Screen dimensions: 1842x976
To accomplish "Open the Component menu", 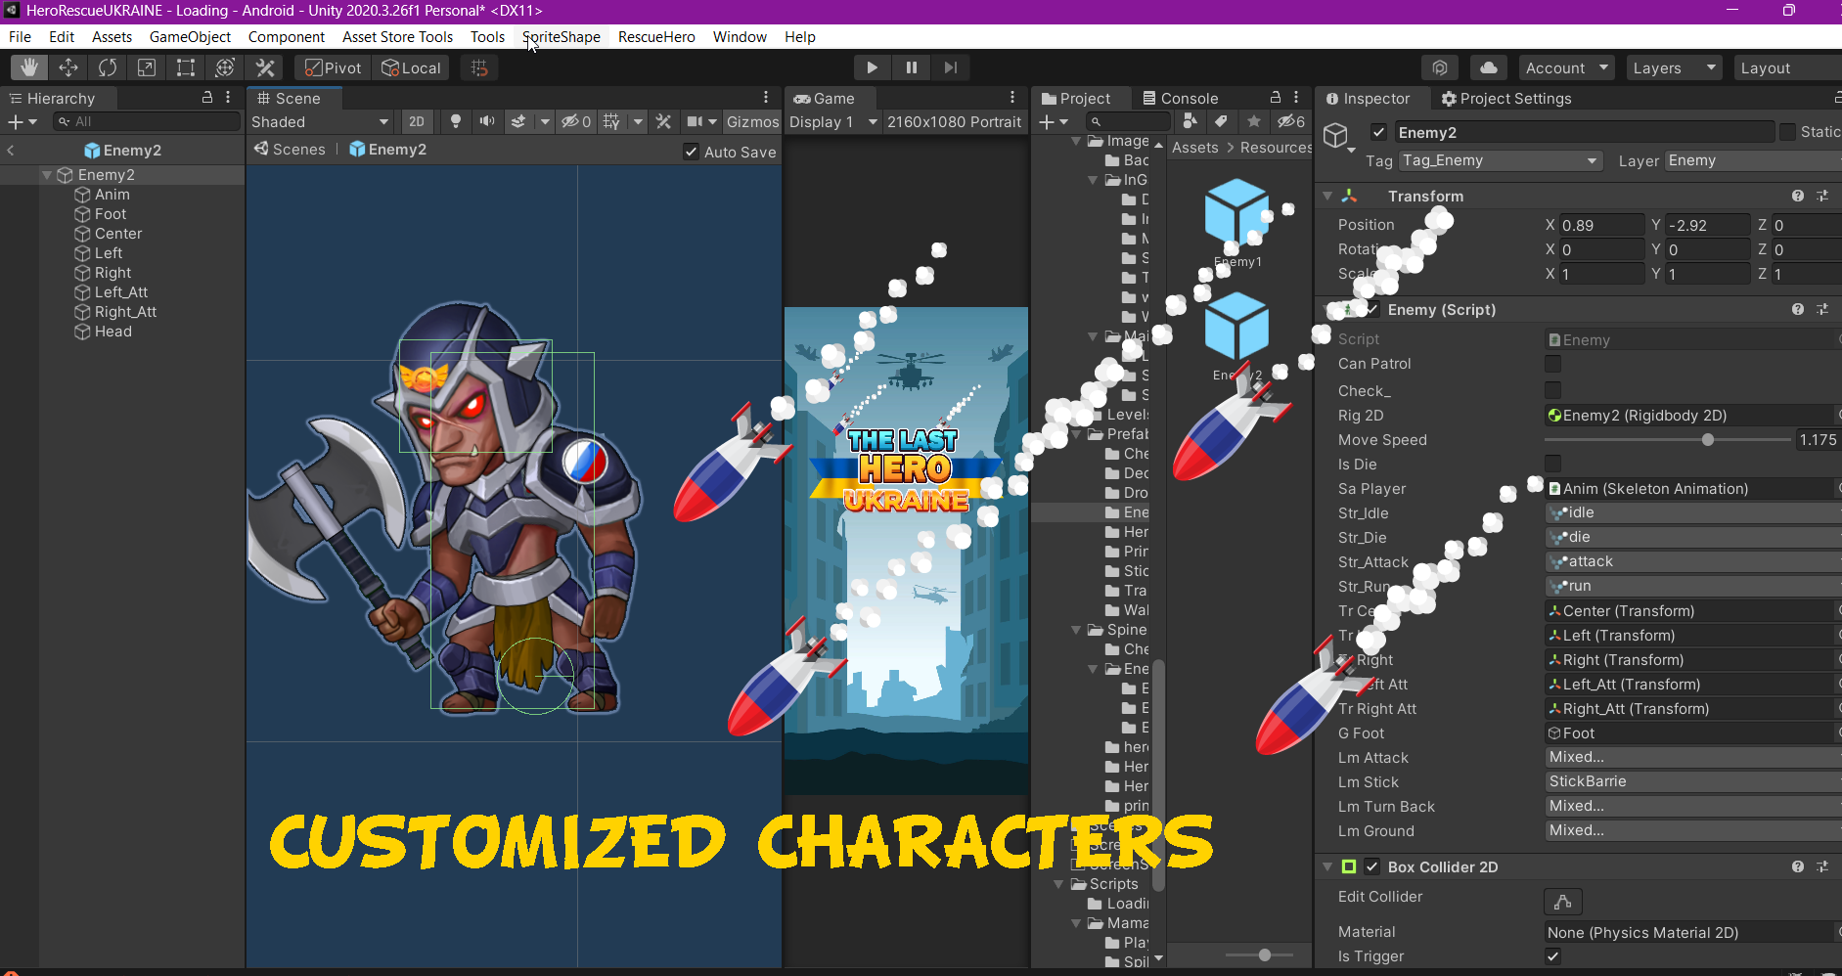I will coord(286,37).
